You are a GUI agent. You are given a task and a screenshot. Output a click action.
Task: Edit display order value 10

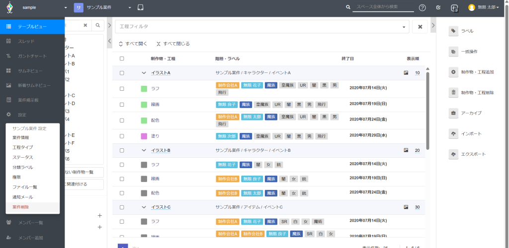coord(417,73)
